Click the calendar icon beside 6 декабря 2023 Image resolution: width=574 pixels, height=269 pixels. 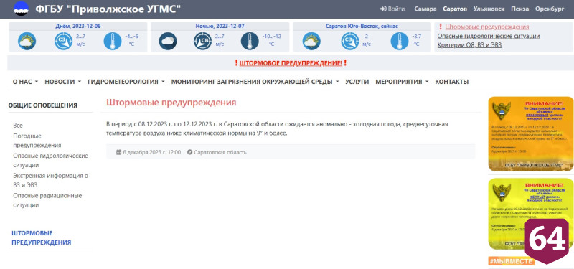pos(118,152)
